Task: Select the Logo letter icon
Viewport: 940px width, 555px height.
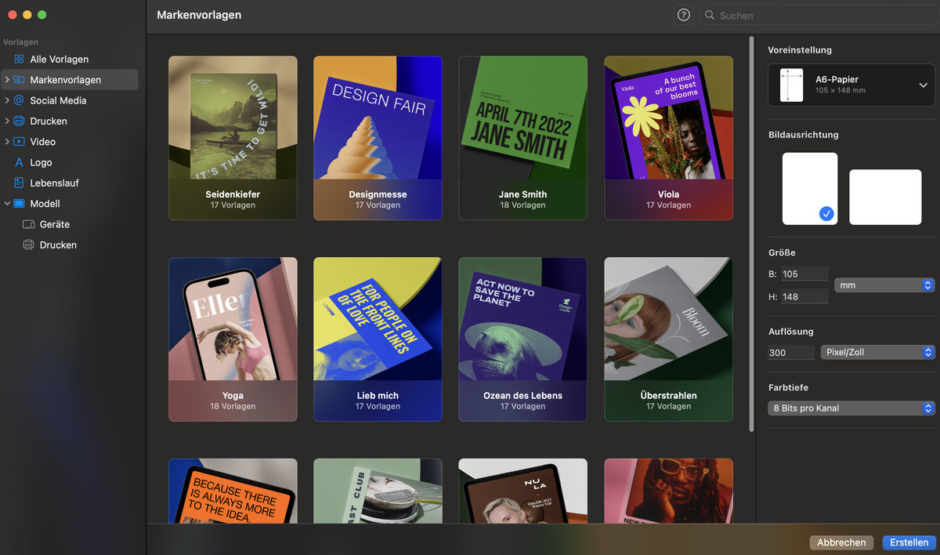Action: [x=19, y=162]
